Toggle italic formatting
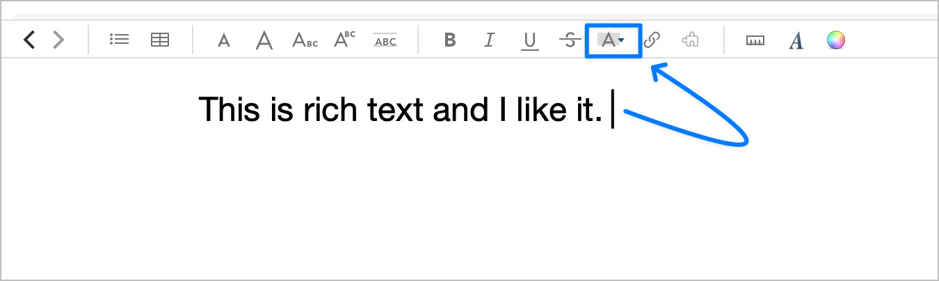 pos(489,40)
